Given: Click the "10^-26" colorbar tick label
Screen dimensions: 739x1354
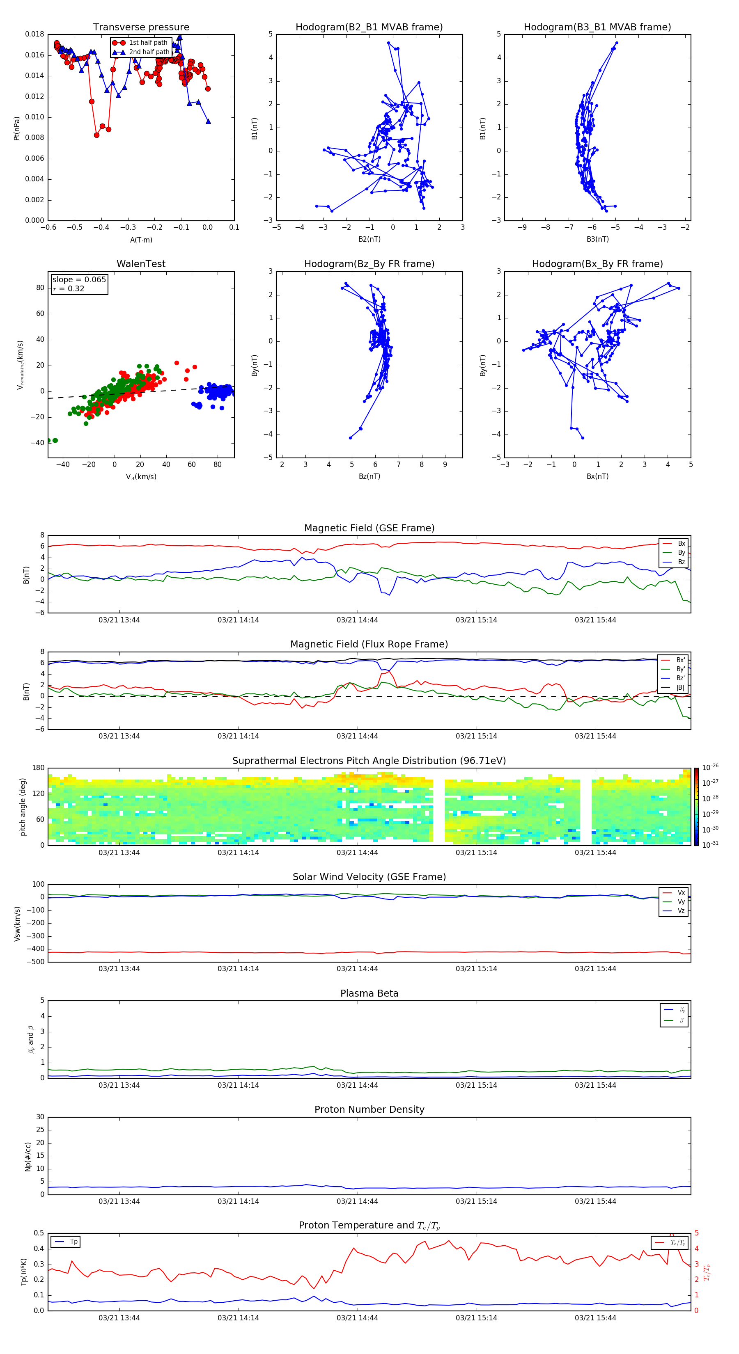Looking at the screenshot, I should tap(710, 767).
